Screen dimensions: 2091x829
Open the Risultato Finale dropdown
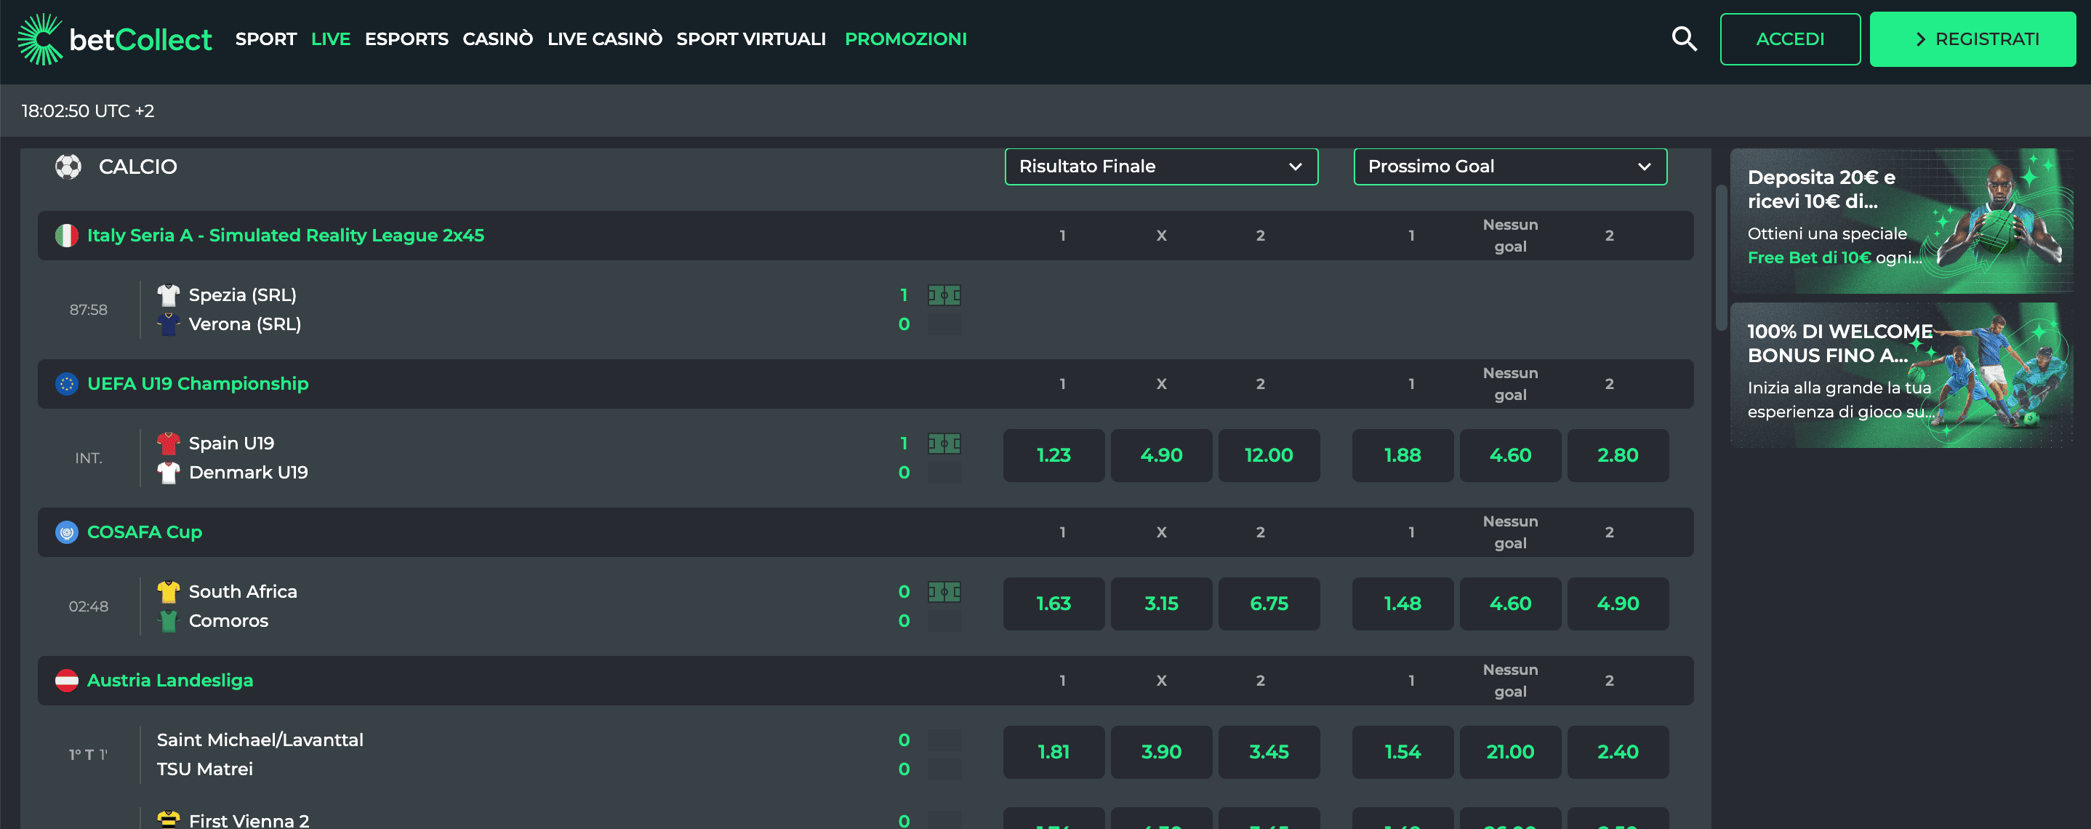[1161, 166]
